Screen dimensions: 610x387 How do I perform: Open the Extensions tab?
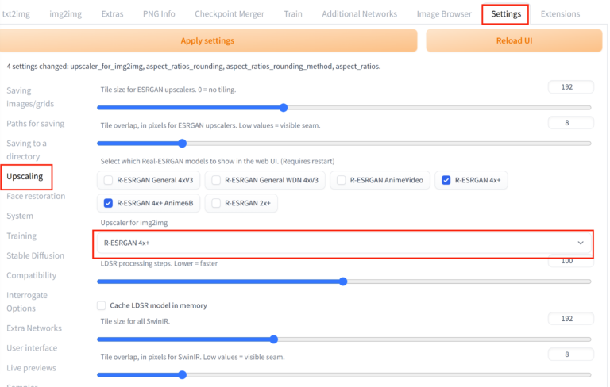(560, 14)
